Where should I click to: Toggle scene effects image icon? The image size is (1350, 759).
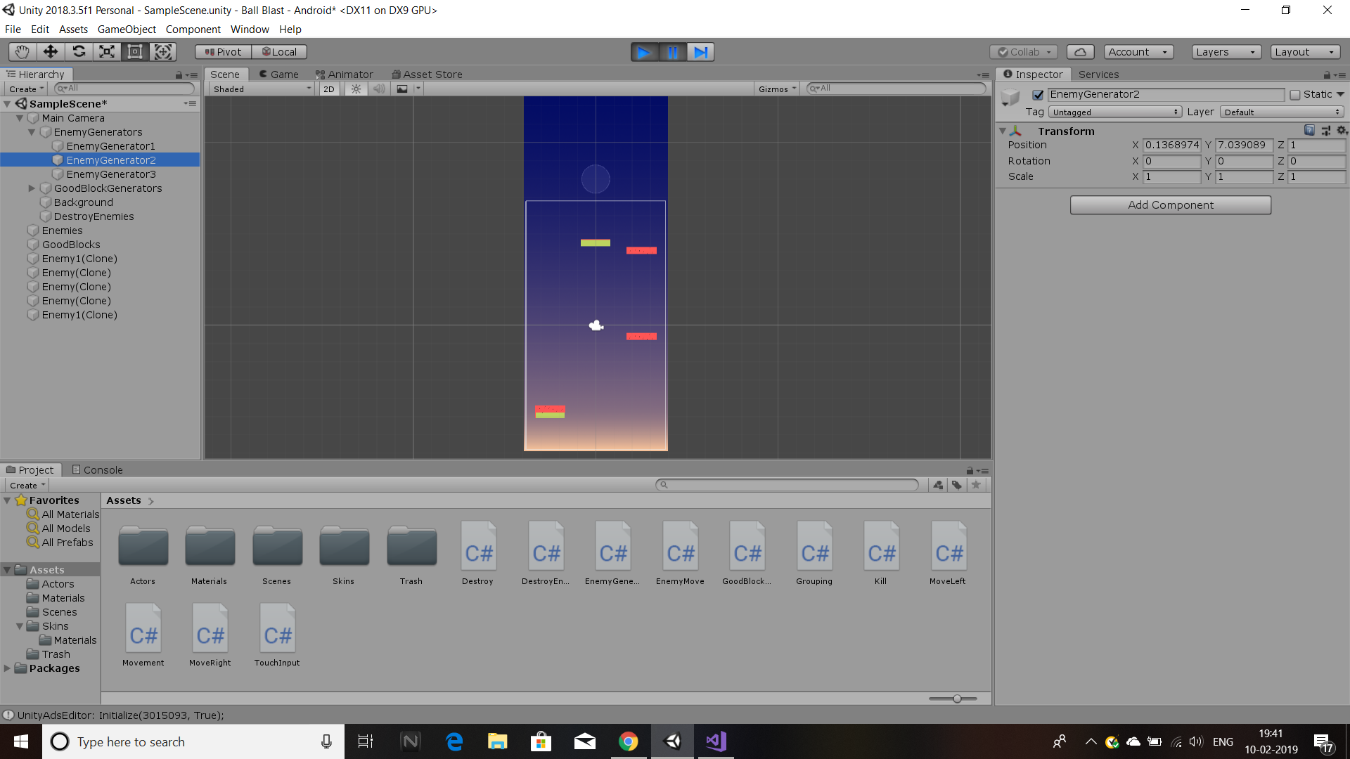(x=402, y=89)
